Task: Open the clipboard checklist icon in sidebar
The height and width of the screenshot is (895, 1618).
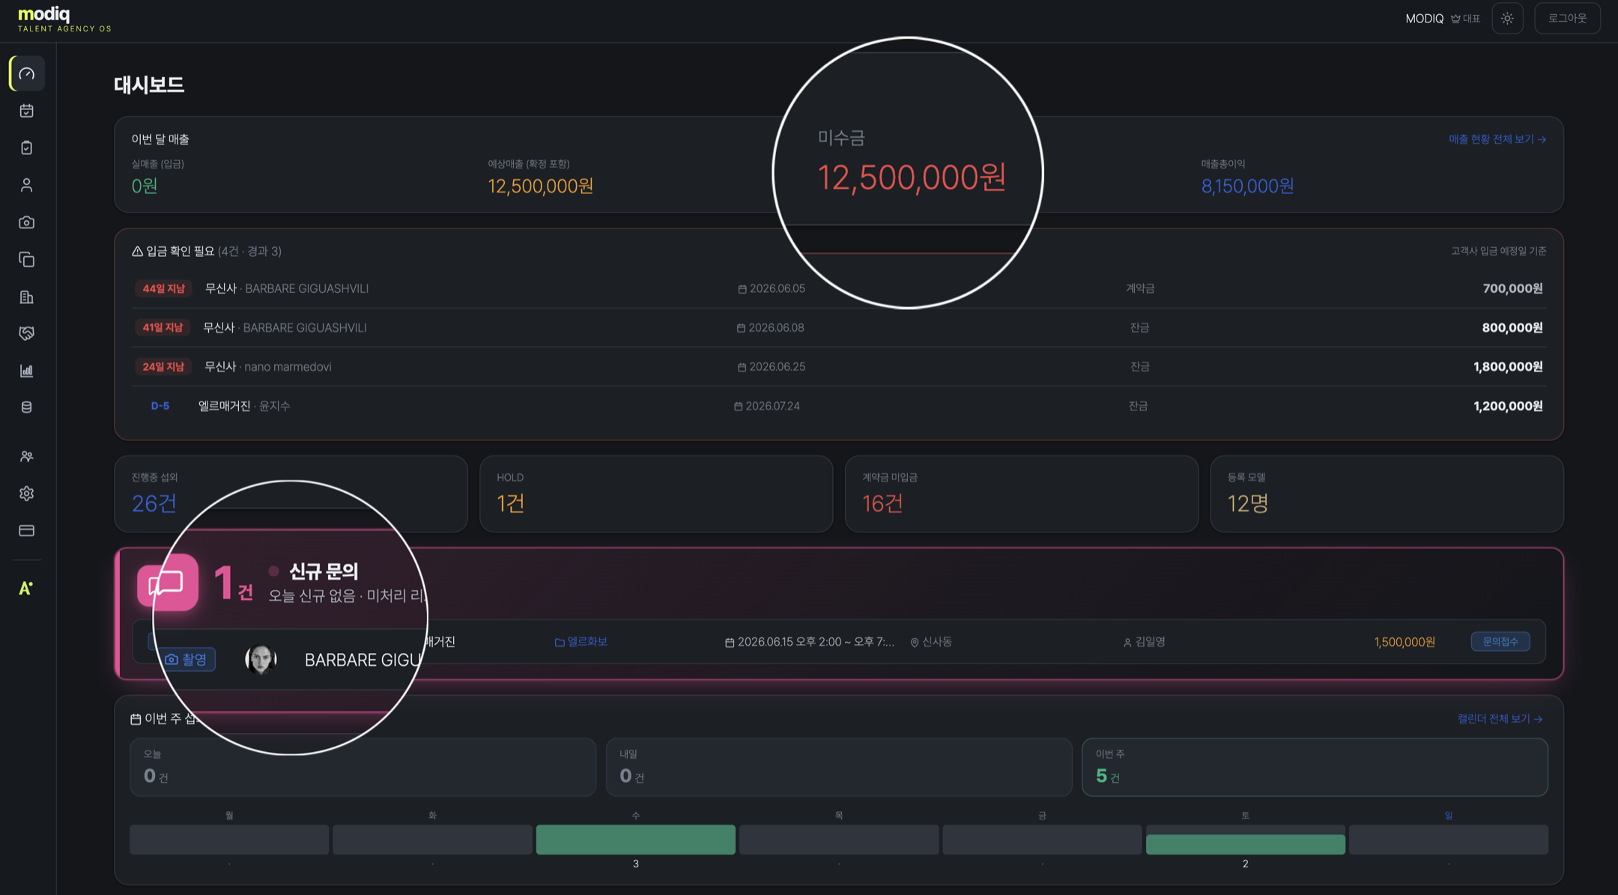Action: click(x=27, y=148)
